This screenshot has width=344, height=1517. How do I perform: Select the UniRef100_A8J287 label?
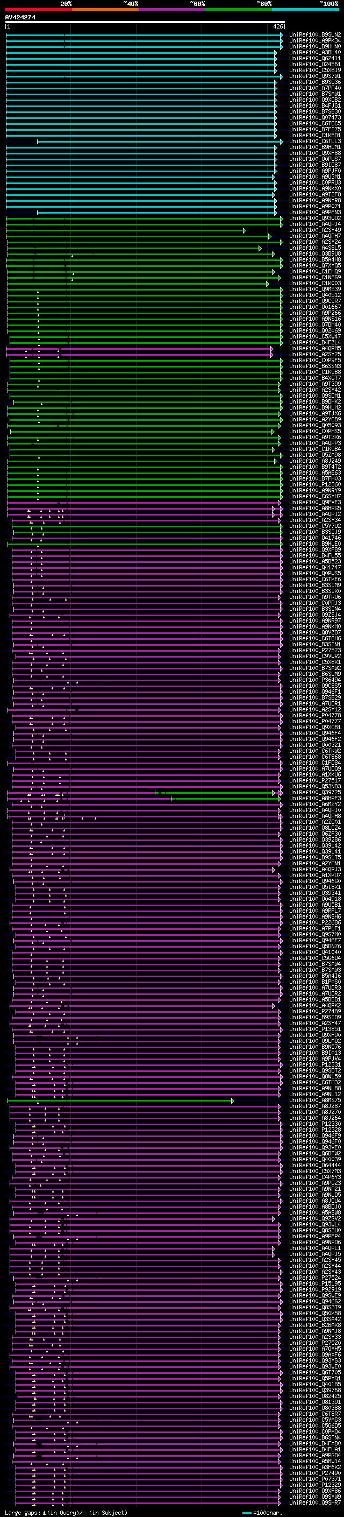click(315, 1106)
